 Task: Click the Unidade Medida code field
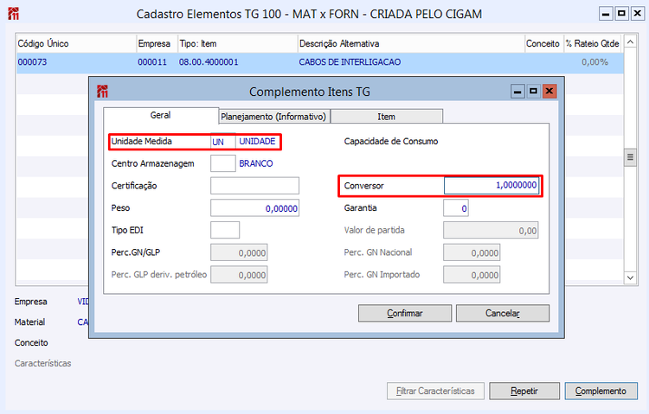coord(222,142)
